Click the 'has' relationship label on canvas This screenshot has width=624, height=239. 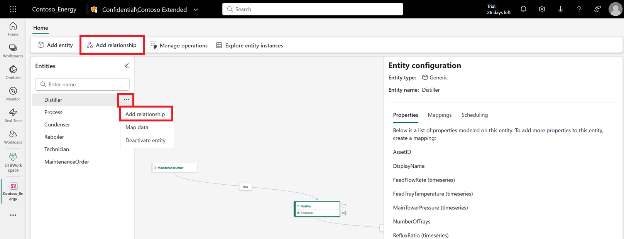coord(245,187)
